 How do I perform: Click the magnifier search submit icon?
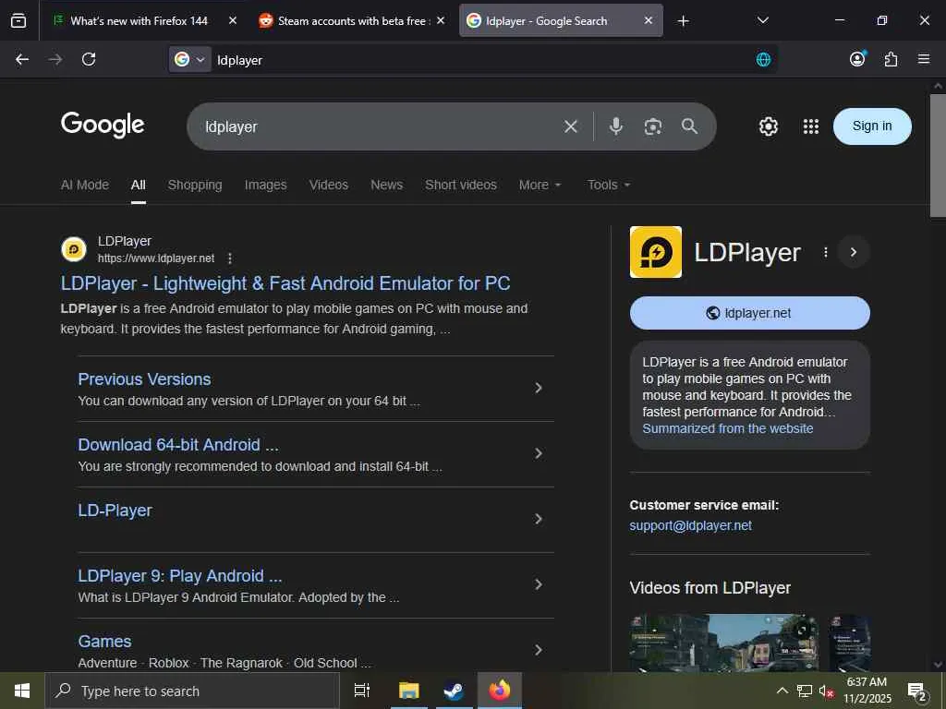pyautogui.click(x=689, y=126)
